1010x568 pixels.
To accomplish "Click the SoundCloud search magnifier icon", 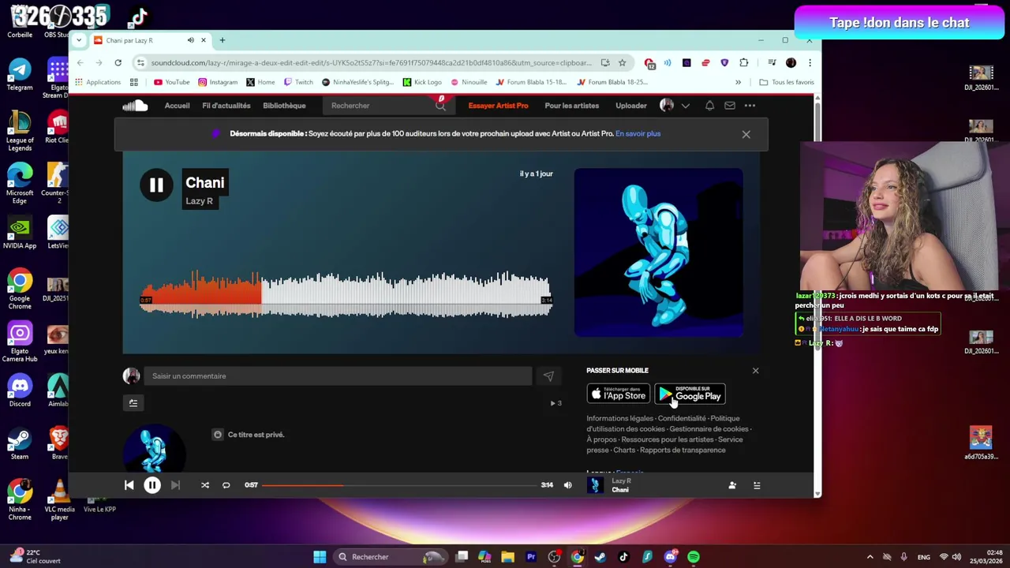I will pyautogui.click(x=440, y=106).
